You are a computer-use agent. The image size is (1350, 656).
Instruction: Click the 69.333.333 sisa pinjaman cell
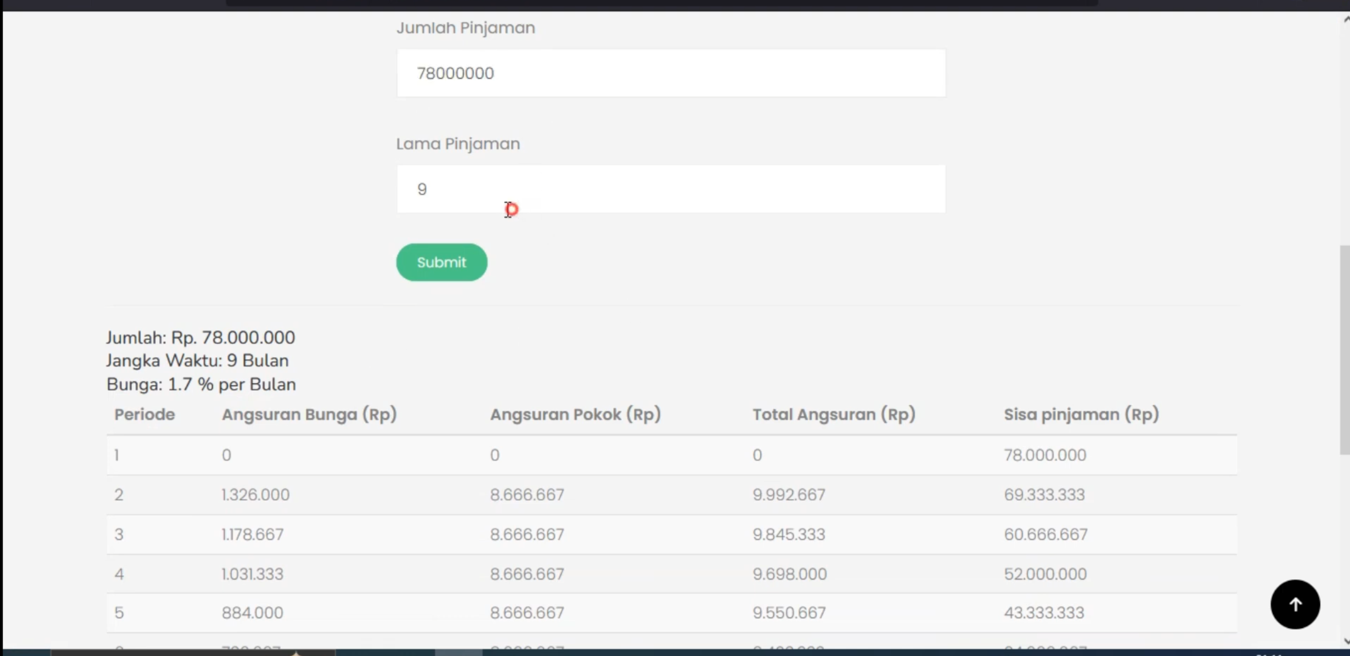click(1044, 494)
